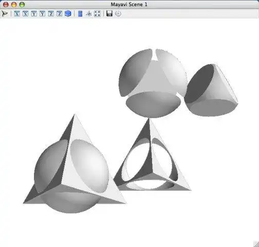Open scene configuration gear icon
The image size is (259, 247).
118,14
